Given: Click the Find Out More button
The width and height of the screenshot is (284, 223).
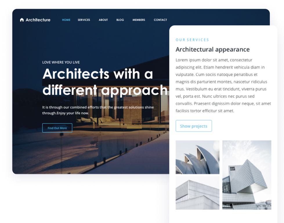Looking at the screenshot, I should [x=57, y=128].
